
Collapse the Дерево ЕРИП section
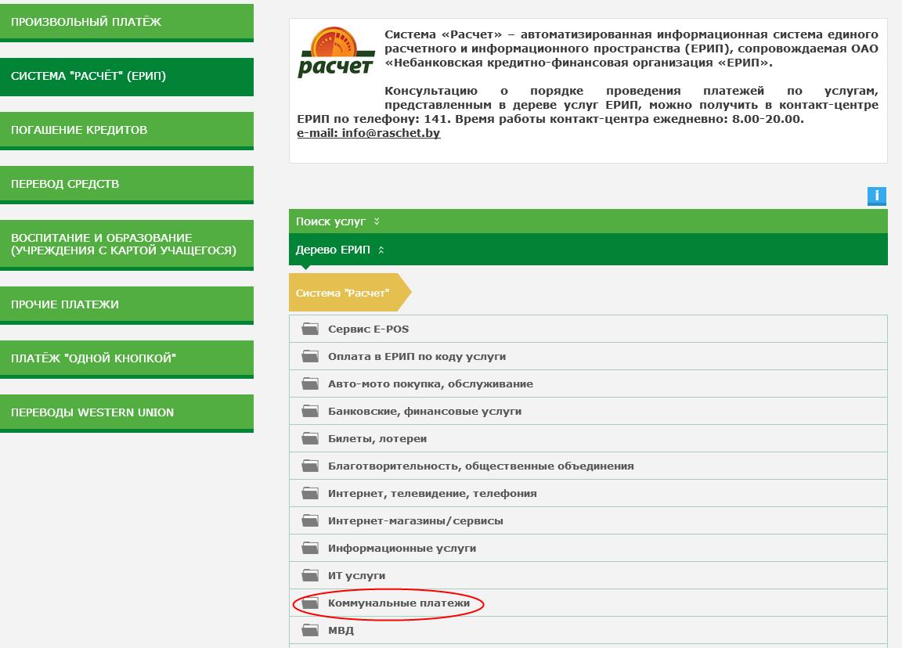click(x=588, y=250)
